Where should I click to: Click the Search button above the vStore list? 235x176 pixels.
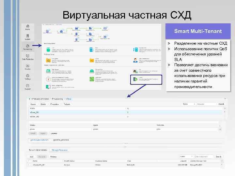pyautogui.click(x=221, y=104)
